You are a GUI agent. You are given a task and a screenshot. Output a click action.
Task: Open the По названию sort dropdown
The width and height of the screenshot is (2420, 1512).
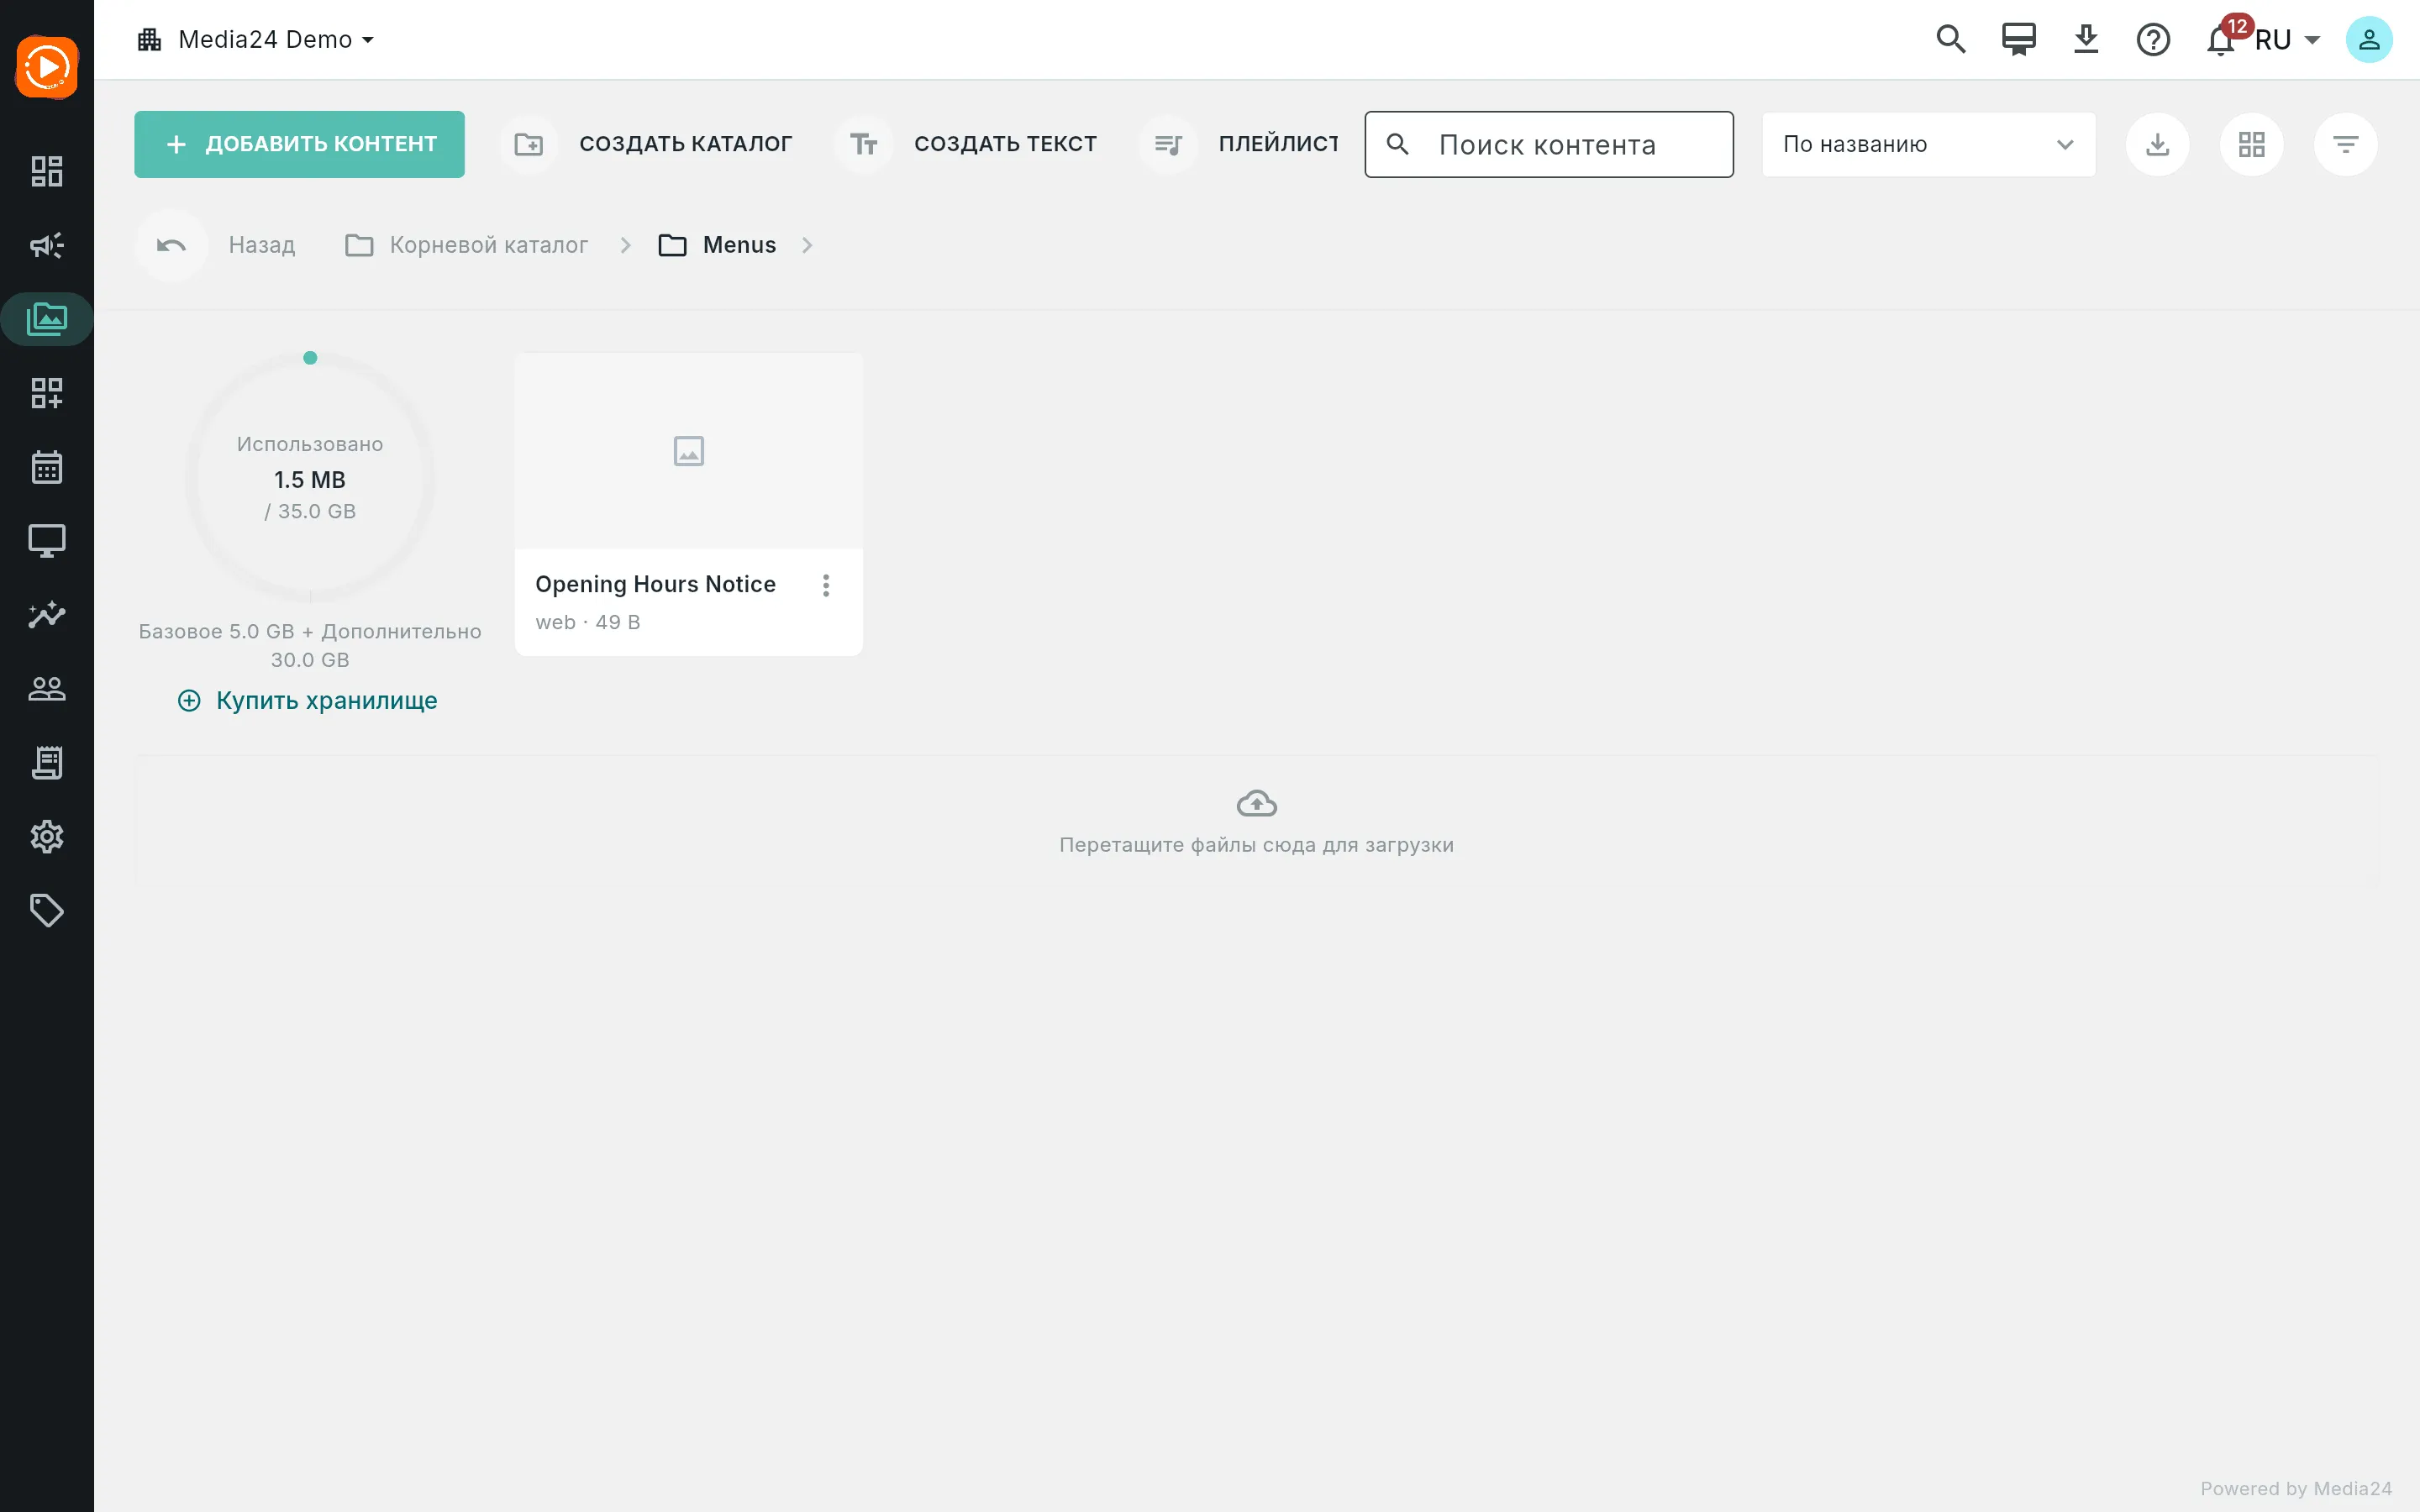click(1928, 144)
